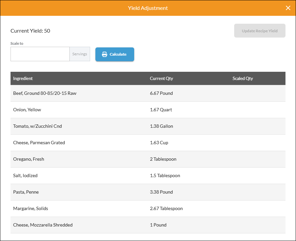Click the Servings label beside the input
This screenshot has width=296, height=241.
80,54
